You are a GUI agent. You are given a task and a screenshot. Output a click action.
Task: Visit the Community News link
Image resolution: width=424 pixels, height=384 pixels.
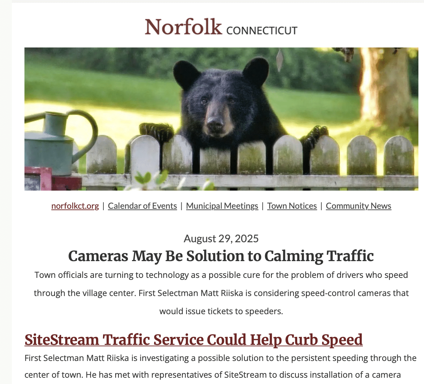coord(359,206)
